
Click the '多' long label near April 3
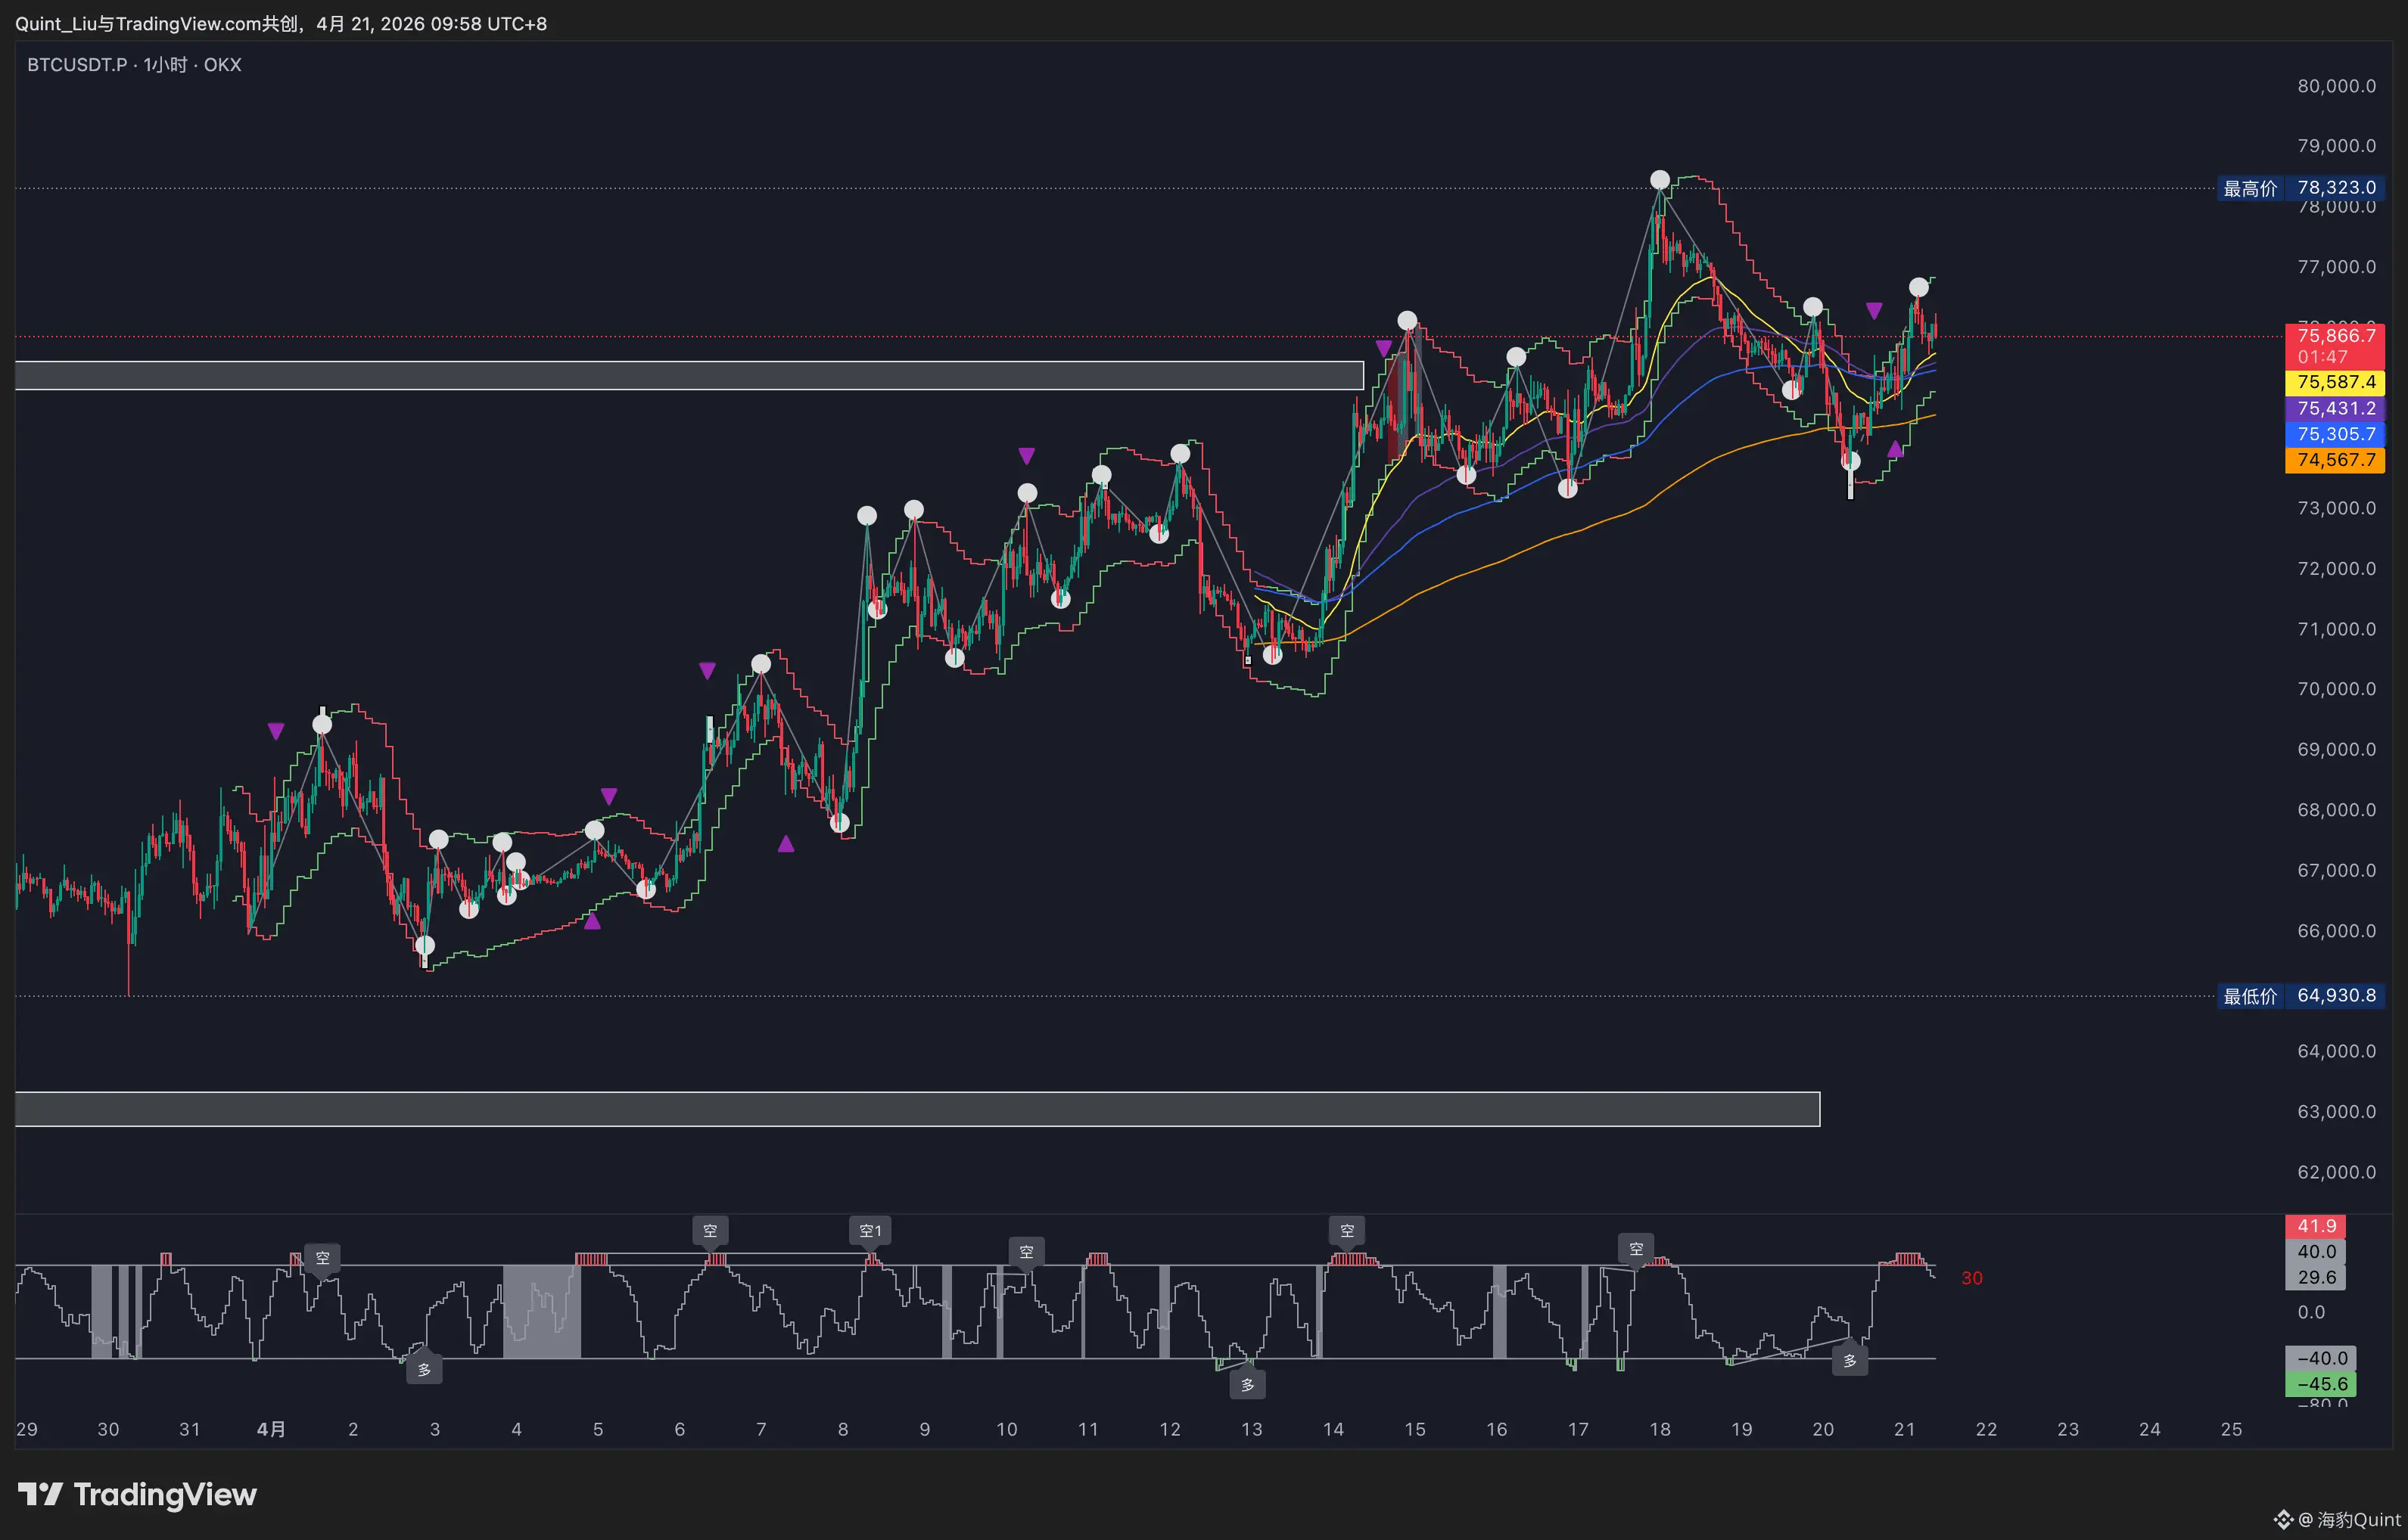(x=425, y=1369)
